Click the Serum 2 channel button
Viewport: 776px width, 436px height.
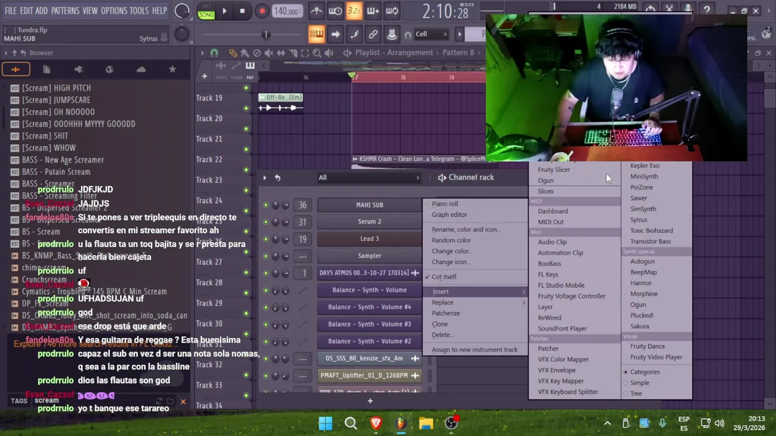click(369, 222)
